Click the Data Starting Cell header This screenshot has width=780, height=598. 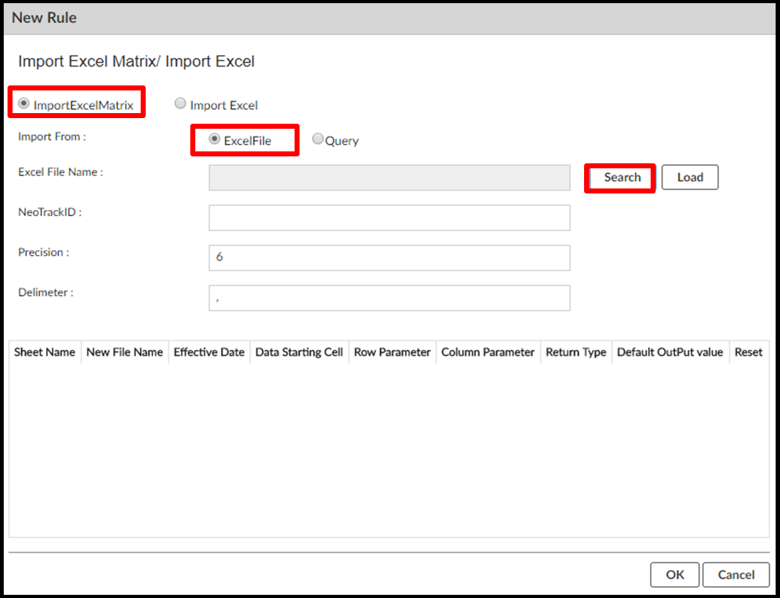pyautogui.click(x=299, y=352)
